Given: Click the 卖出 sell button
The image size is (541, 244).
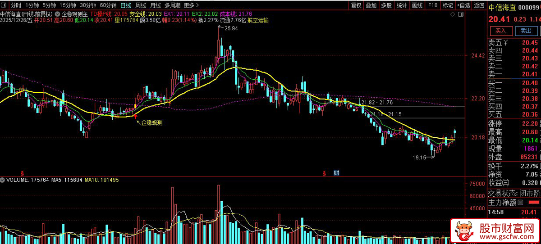Looking at the screenshot, I should click(526, 31).
